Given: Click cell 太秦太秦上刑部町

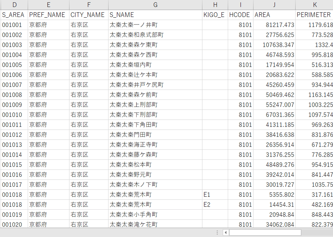Looking at the screenshot, I should pyautogui.click(x=155, y=105).
